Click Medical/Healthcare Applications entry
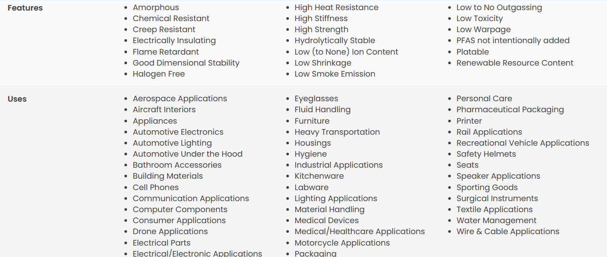Image resolution: width=607 pixels, height=257 pixels. click(360, 231)
